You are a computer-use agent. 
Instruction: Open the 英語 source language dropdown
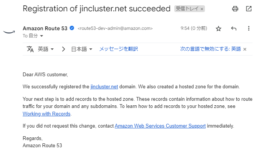(46, 49)
